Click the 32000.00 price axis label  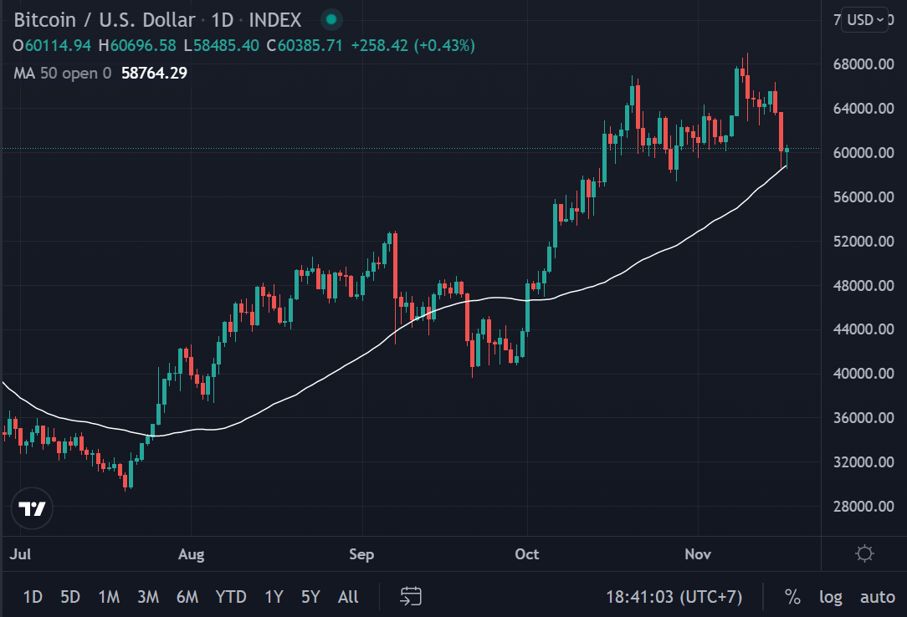[x=863, y=462]
